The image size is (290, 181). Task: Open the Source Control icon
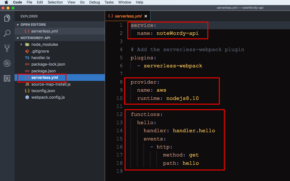(x=7, y=48)
